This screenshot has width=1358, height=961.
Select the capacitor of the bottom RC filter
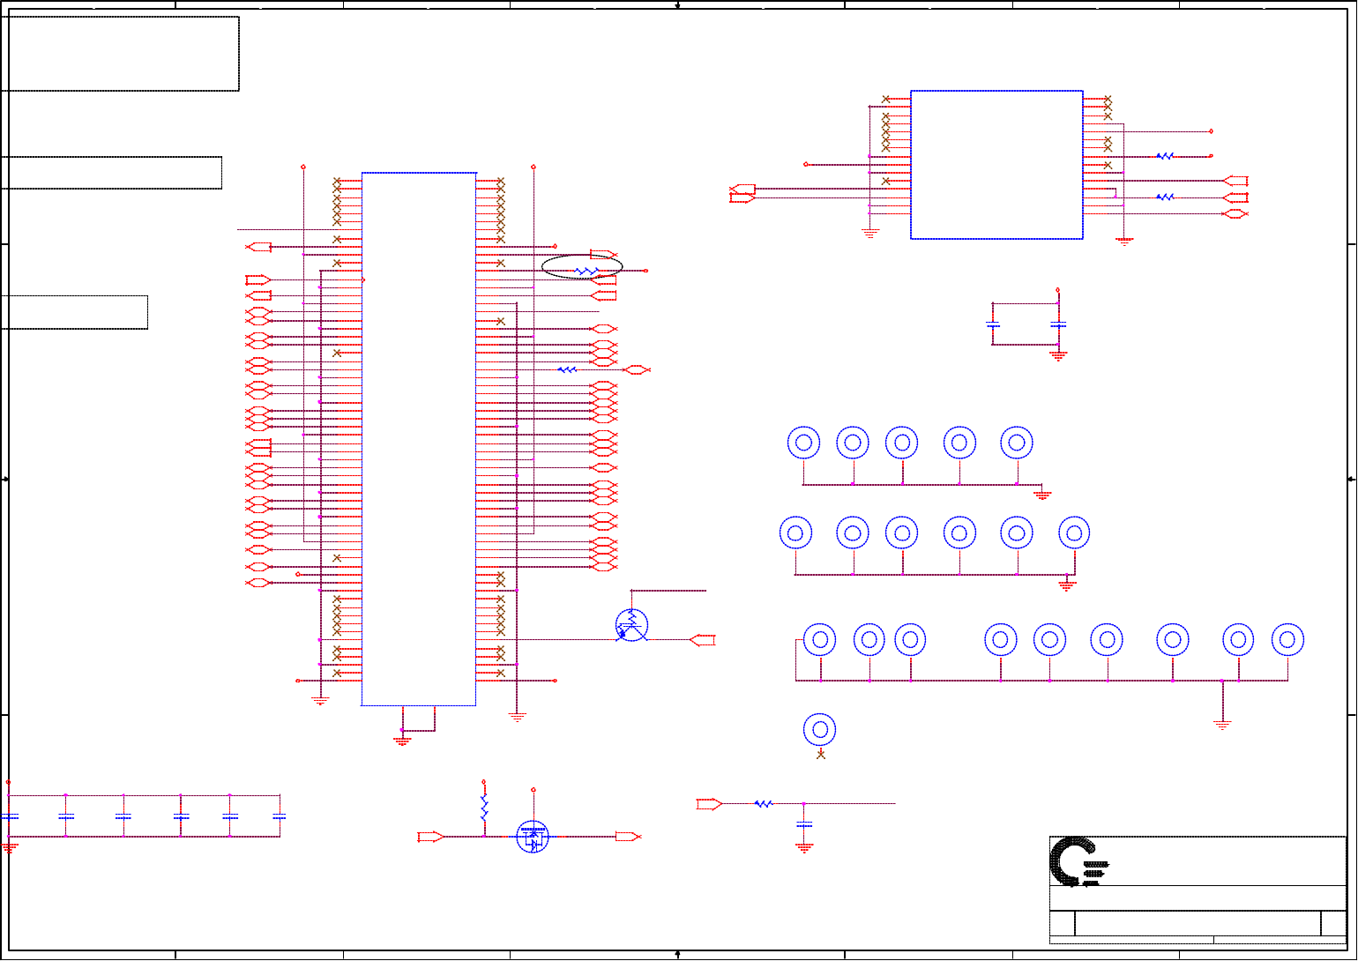(x=803, y=825)
